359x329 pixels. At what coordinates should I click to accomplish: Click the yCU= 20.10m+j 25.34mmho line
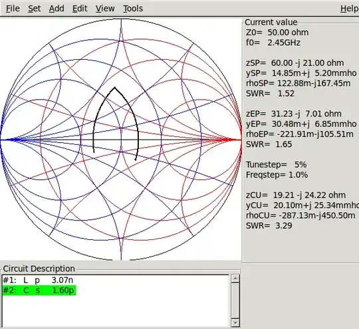pyautogui.click(x=302, y=205)
